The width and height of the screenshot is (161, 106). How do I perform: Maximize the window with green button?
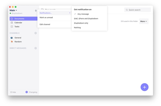click(x=16, y=7)
